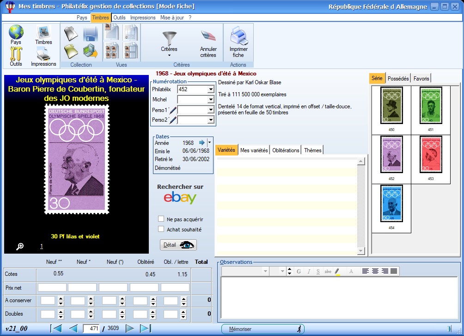The image size is (464, 336).
Task: Open the Philatélix number dropdown
Action: coord(211,89)
